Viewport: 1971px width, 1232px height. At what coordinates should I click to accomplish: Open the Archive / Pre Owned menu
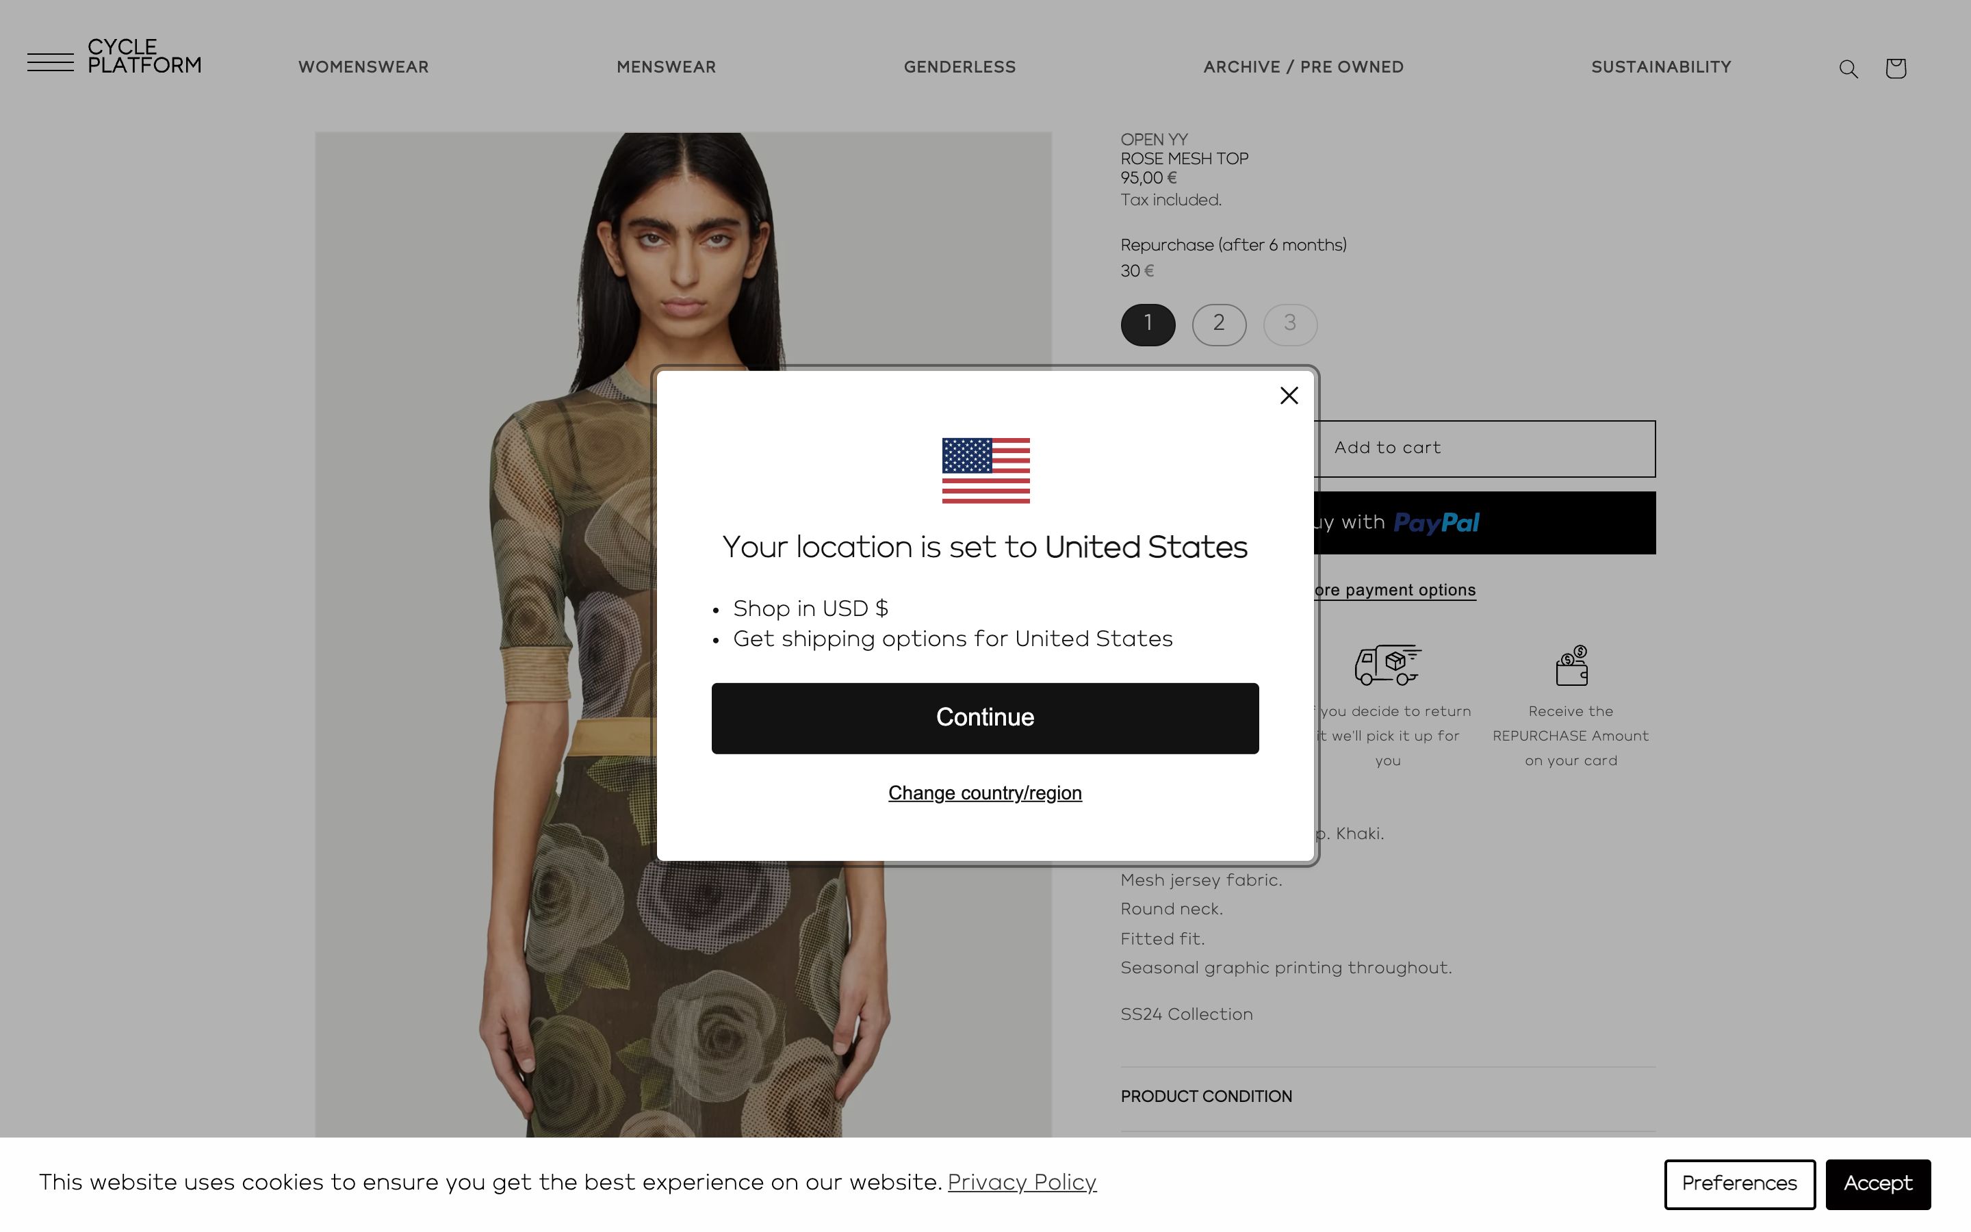[1303, 68]
